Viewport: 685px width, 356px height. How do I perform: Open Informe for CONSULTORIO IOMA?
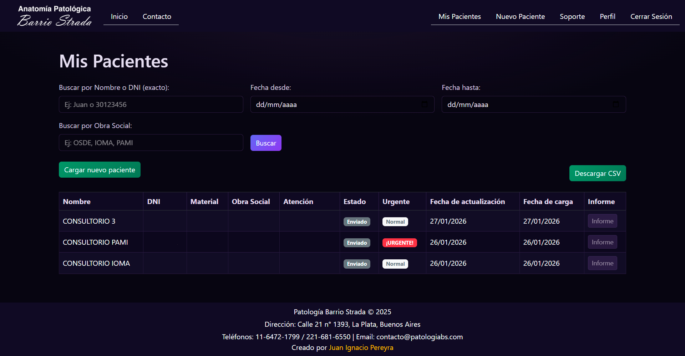[602, 263]
